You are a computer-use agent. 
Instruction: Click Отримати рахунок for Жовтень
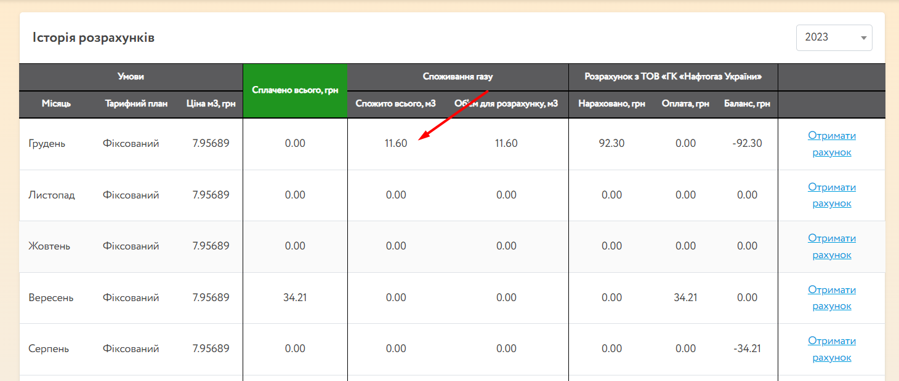click(x=831, y=246)
